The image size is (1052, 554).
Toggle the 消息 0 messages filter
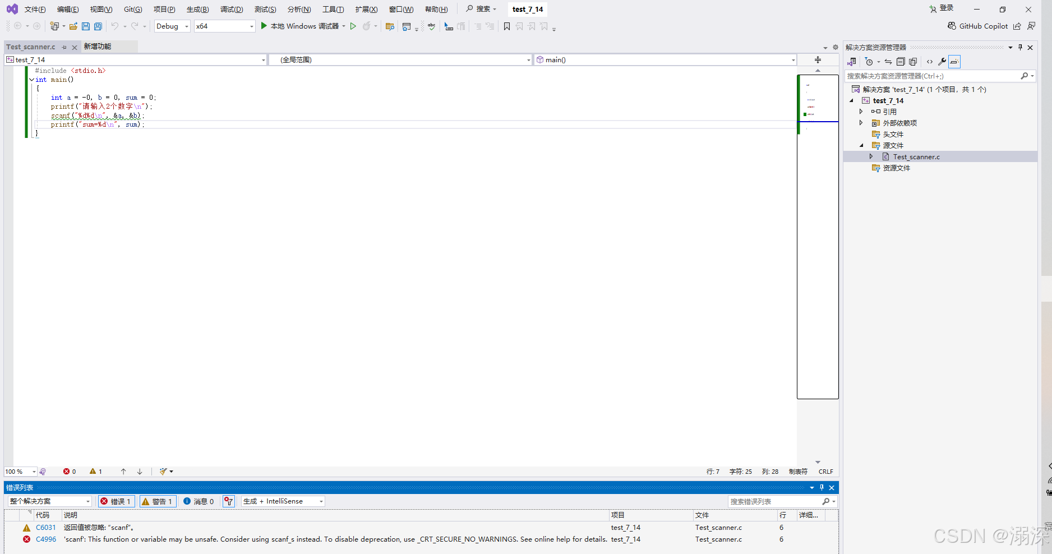click(199, 501)
